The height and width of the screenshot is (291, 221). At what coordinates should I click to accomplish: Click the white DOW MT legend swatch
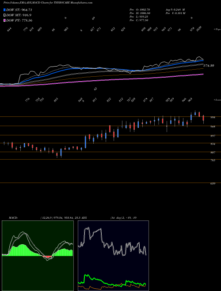5,15
